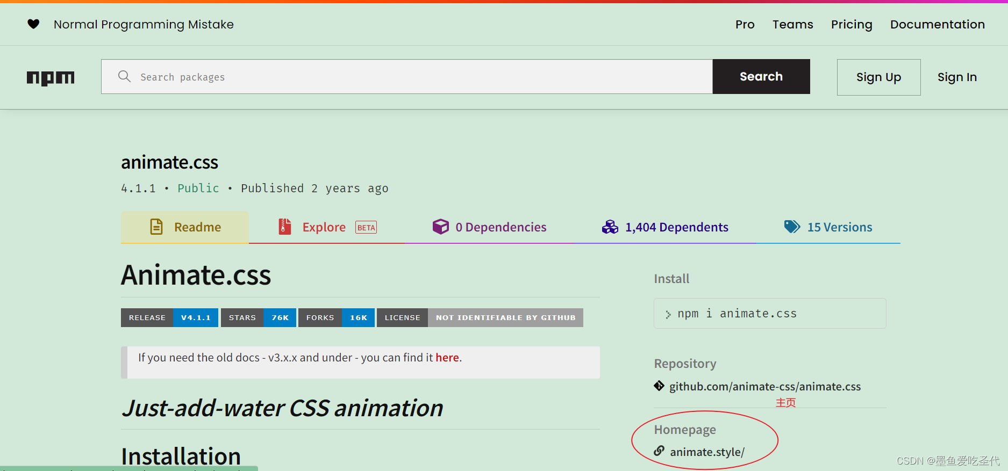Screen dimensions: 1008x471
Task: Click the 'Normal Programming Mistake' text
Action: click(144, 24)
